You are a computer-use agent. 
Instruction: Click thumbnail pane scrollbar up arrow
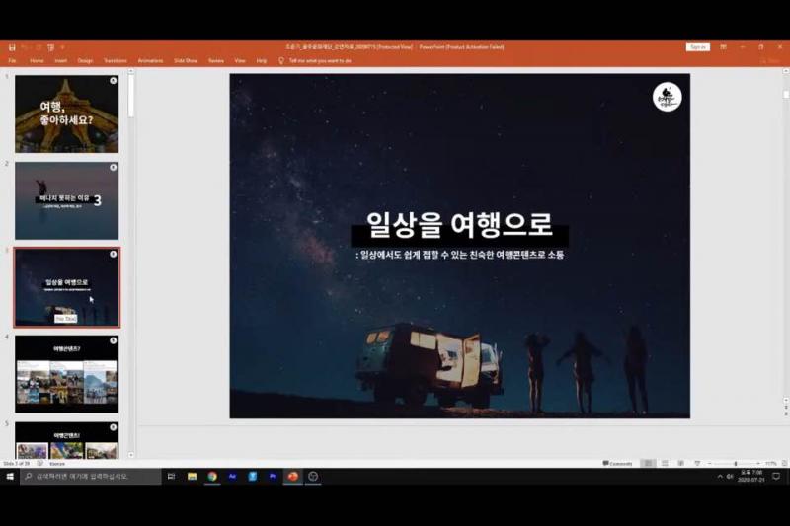[131, 71]
